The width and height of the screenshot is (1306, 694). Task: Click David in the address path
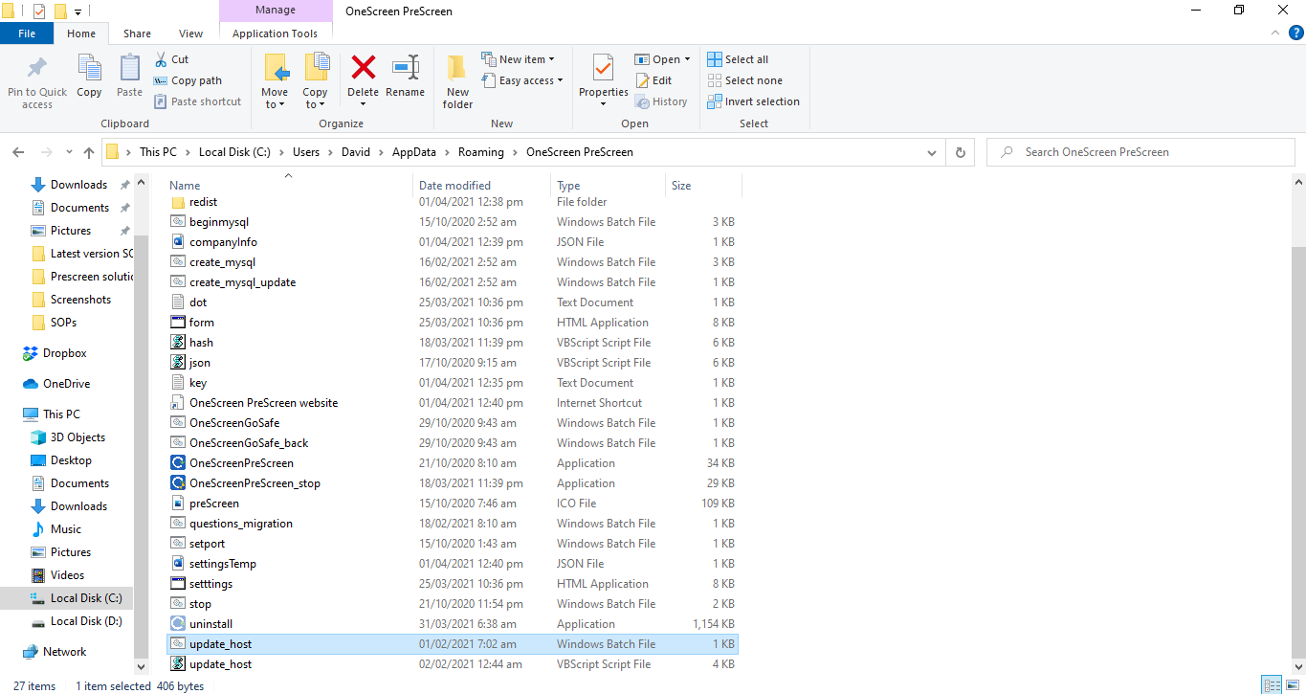pyautogui.click(x=356, y=152)
